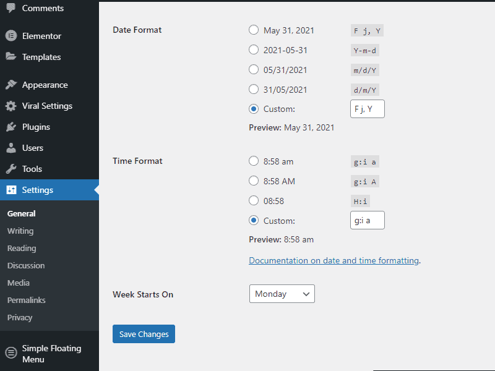Click the Users person icon
The height and width of the screenshot is (371, 495).
point(11,148)
